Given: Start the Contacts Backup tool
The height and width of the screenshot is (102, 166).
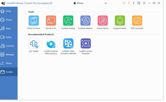Looking at the screenshot, I should (68, 21).
